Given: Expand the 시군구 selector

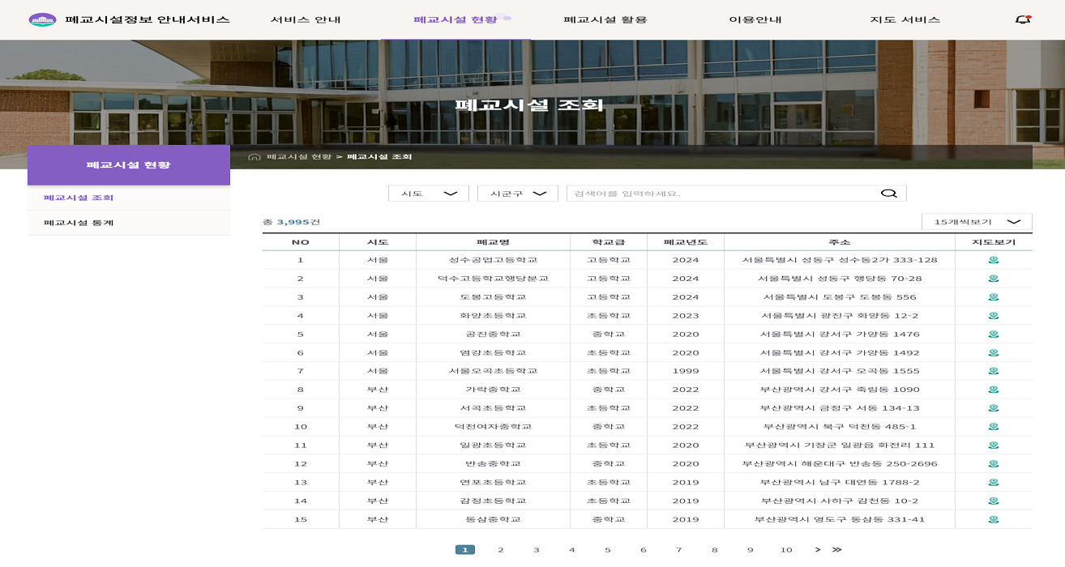Looking at the screenshot, I should click(x=517, y=193).
